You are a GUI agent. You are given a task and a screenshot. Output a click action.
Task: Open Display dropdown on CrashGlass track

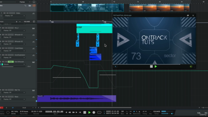click(x=14, y=51)
